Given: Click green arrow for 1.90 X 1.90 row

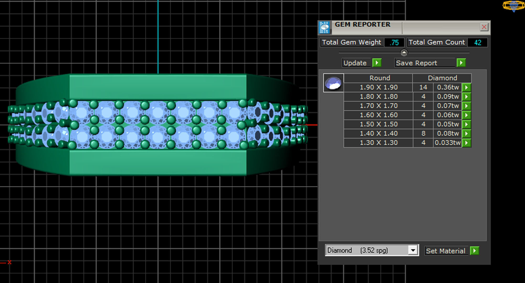Looking at the screenshot, I should (466, 87).
